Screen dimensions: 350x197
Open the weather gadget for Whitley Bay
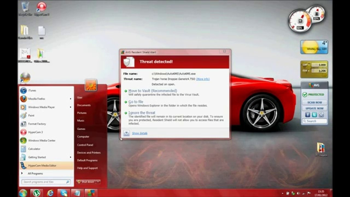pyautogui.click(x=314, y=47)
